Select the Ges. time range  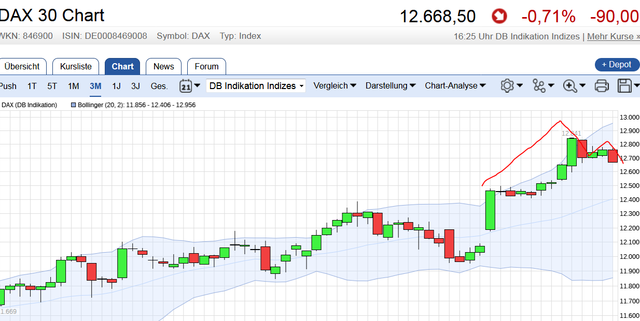[159, 86]
